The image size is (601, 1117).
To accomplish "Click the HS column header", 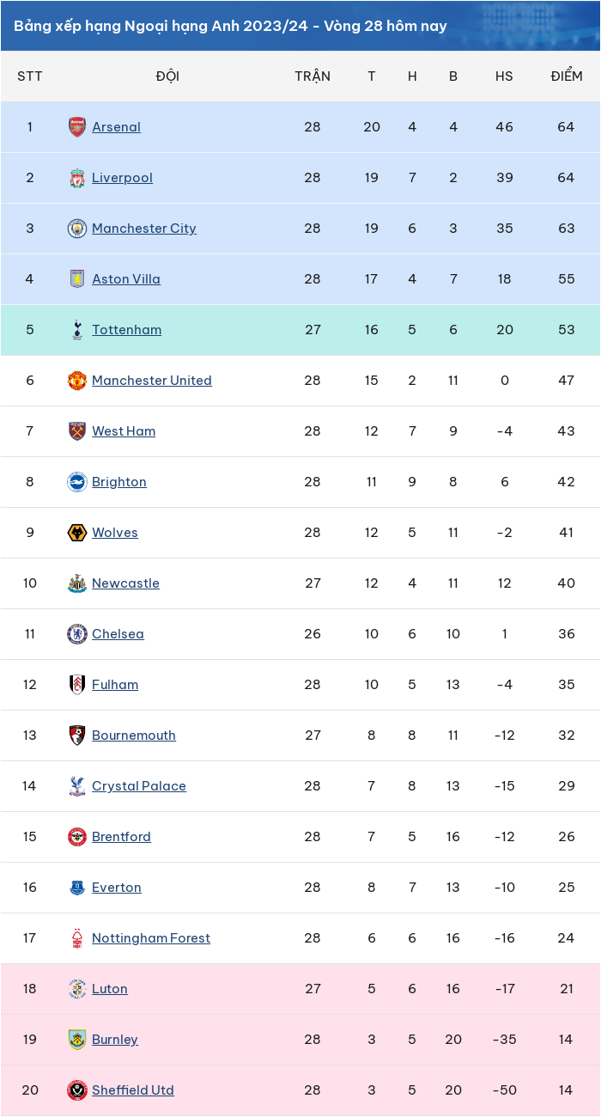I will tap(504, 76).
